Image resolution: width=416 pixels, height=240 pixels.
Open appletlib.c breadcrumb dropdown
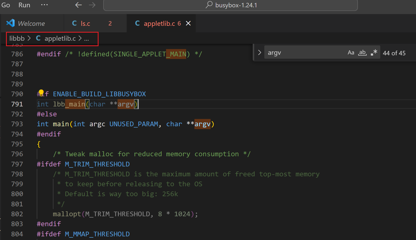[x=60, y=38]
